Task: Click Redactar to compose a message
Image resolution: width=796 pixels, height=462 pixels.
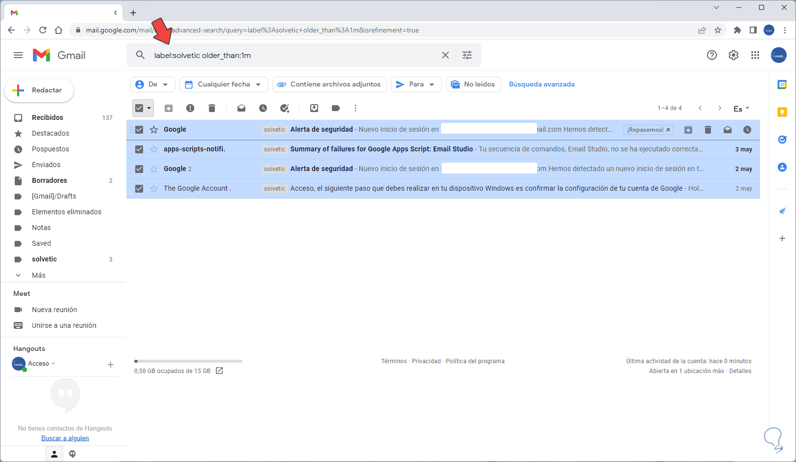Action: coord(39,90)
